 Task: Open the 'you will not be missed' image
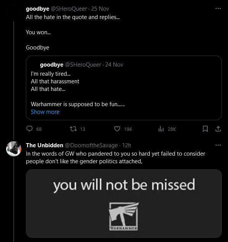pos(124,204)
